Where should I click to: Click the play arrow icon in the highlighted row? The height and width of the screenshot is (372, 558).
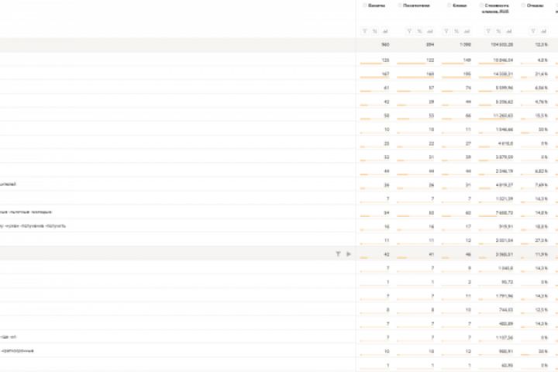tap(349, 254)
